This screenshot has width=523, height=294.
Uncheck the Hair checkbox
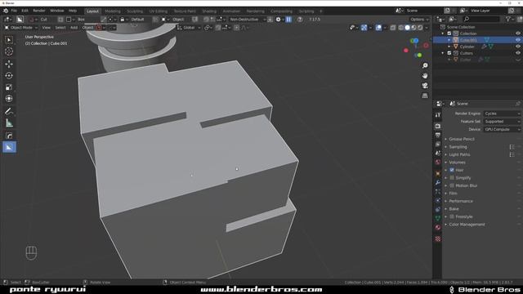[452, 170]
